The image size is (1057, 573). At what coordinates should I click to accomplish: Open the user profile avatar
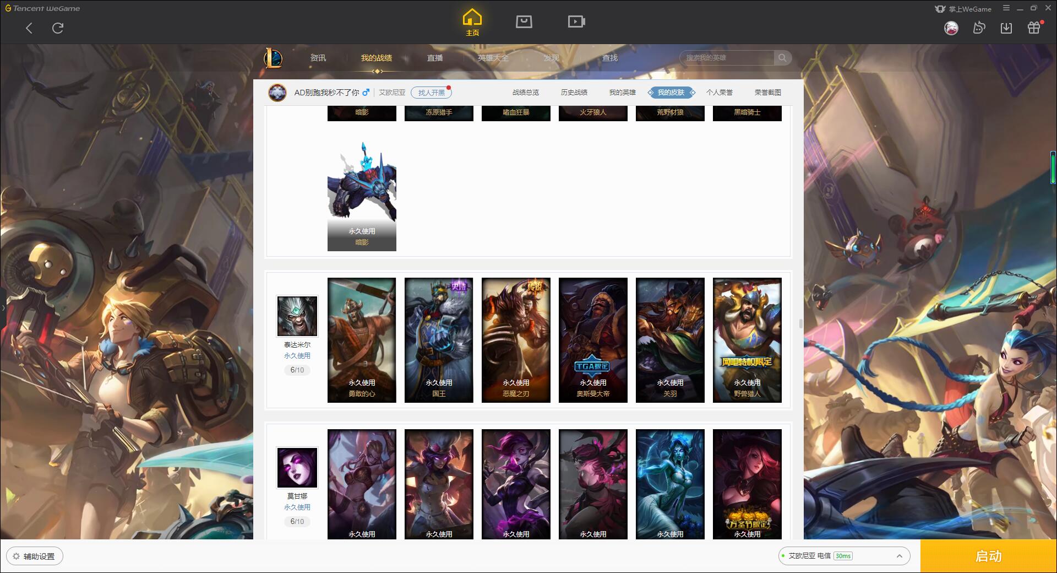951,28
